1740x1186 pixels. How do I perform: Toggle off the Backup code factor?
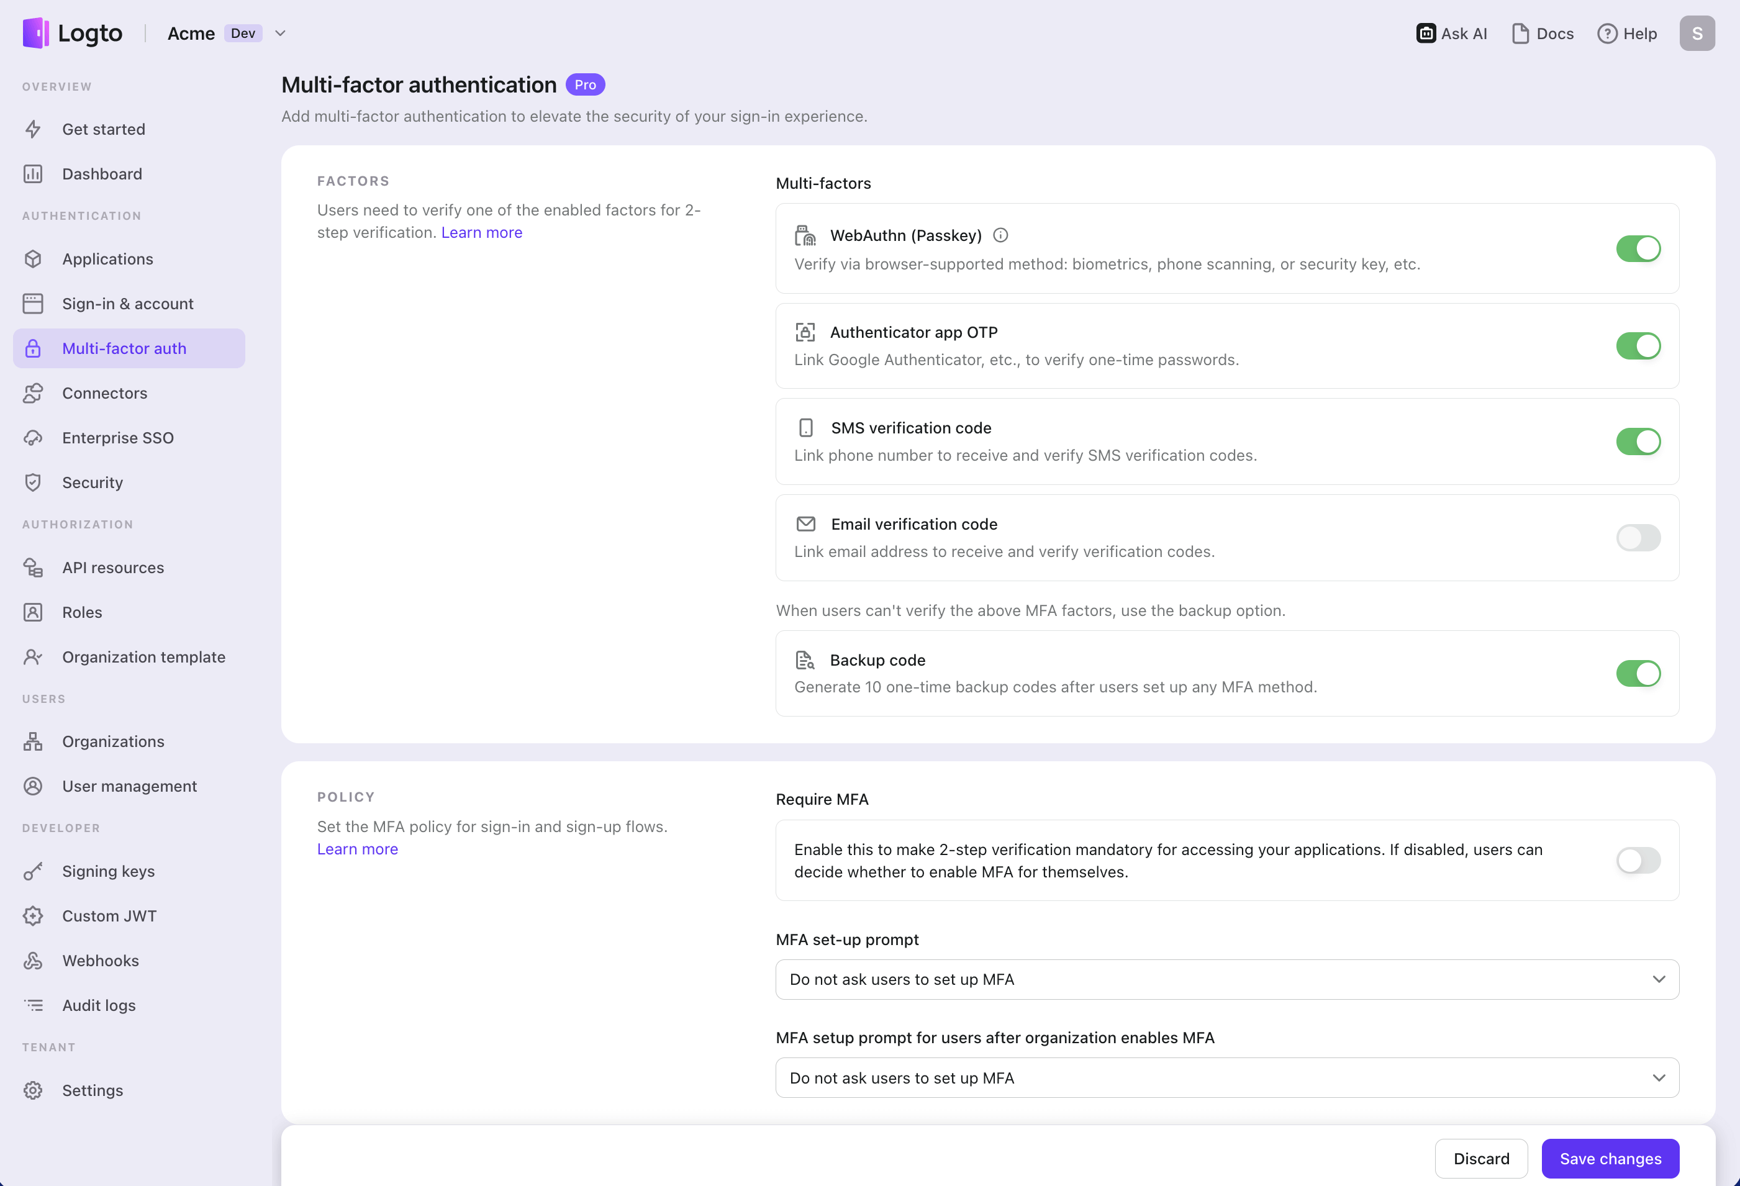1638,673
